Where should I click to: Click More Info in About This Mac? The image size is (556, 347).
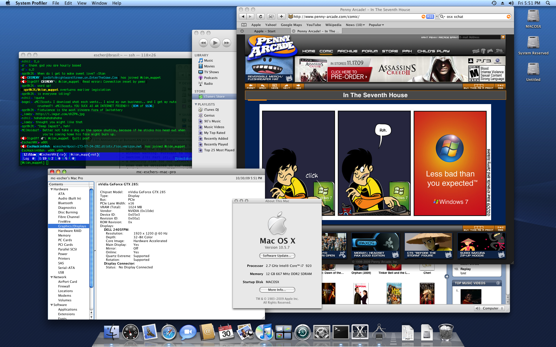click(x=277, y=290)
